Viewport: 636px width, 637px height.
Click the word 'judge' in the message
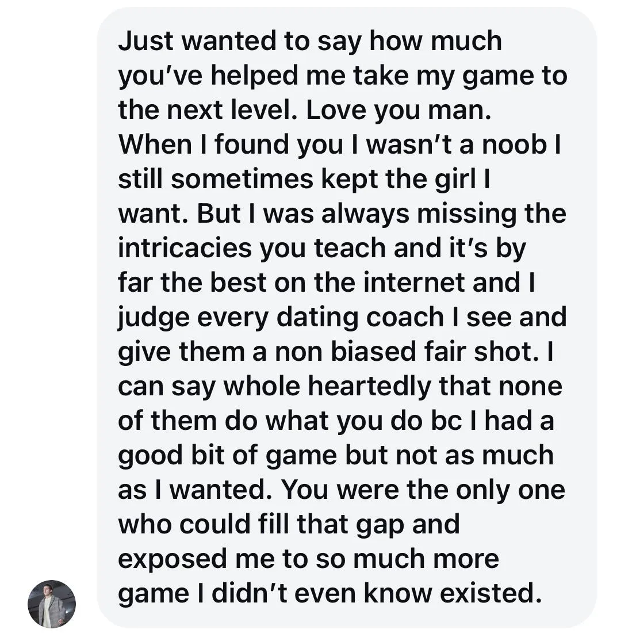click(154, 317)
